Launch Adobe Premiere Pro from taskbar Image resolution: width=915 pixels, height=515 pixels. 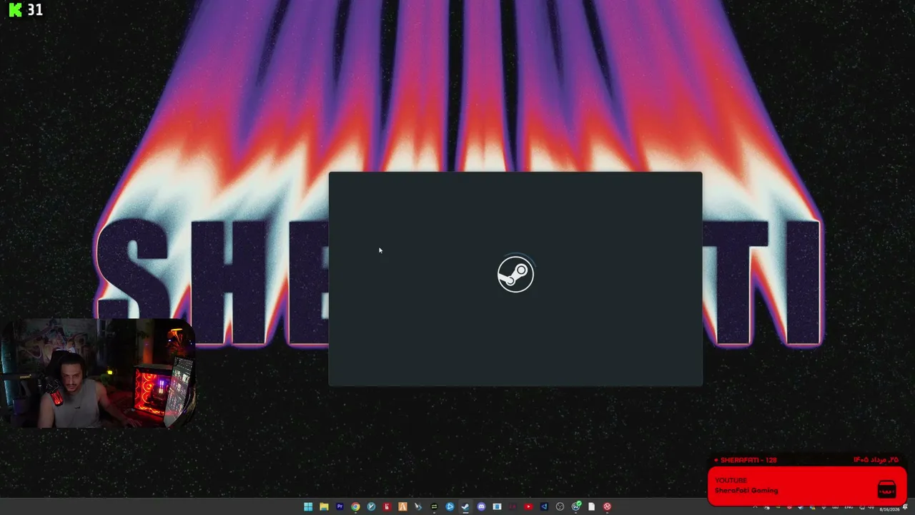click(x=340, y=506)
